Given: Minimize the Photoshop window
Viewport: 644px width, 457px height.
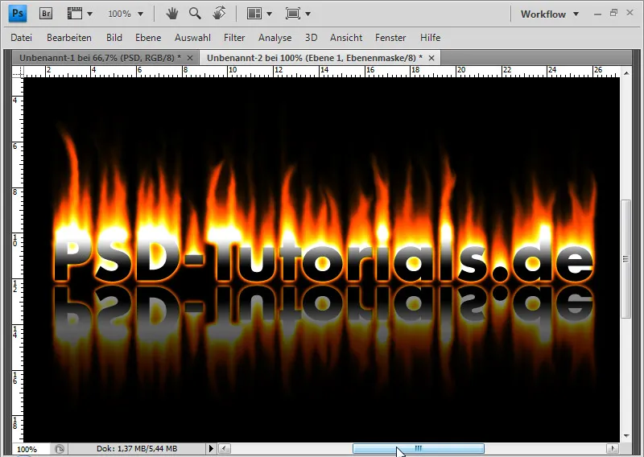Looking at the screenshot, I should click(x=597, y=14).
